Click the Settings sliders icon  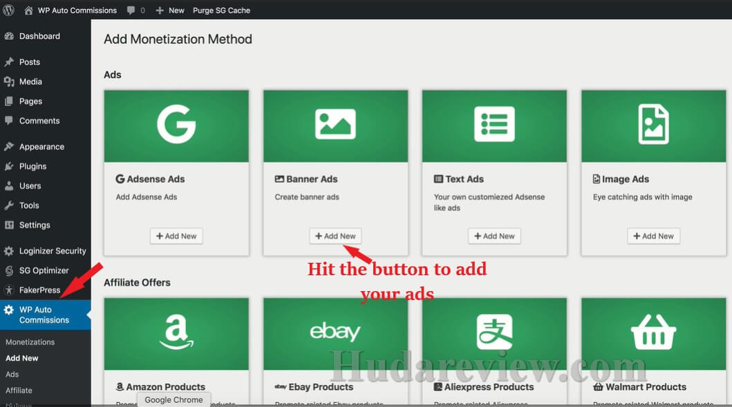tap(9, 225)
